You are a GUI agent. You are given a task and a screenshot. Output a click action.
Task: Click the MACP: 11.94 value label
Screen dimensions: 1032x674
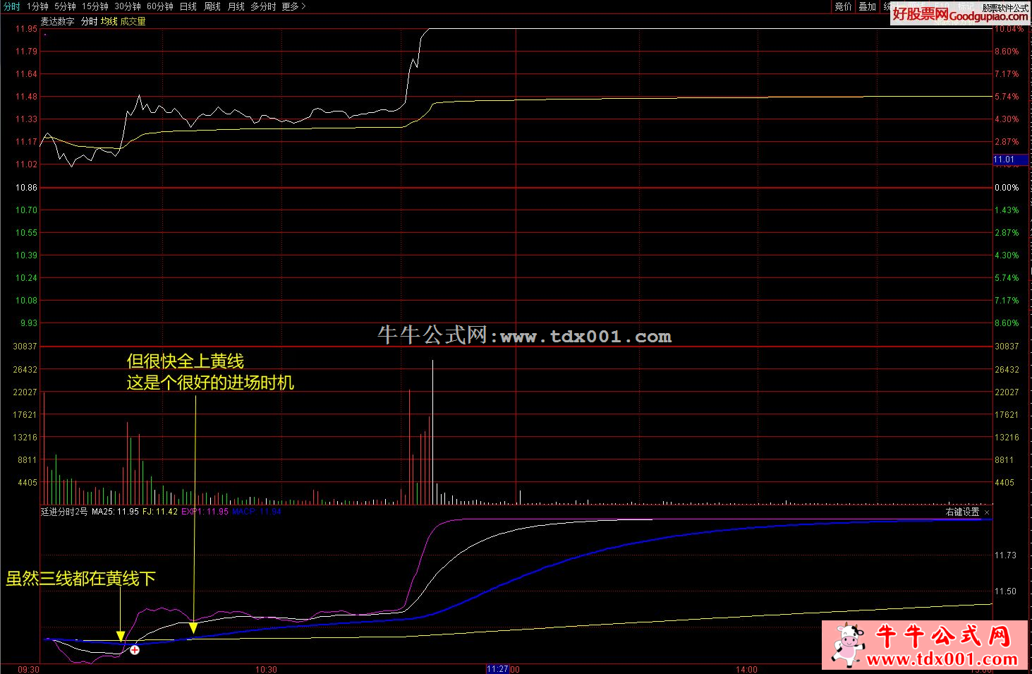tap(257, 512)
